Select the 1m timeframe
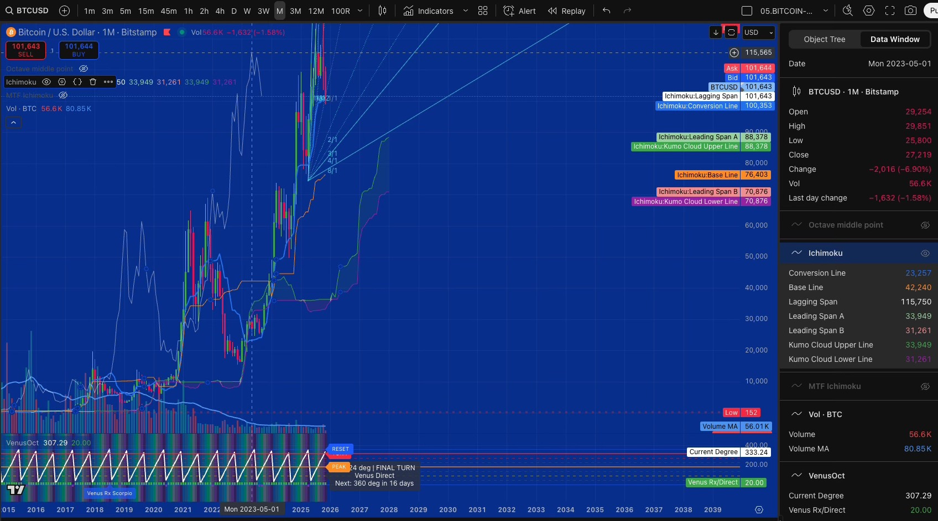 90,10
